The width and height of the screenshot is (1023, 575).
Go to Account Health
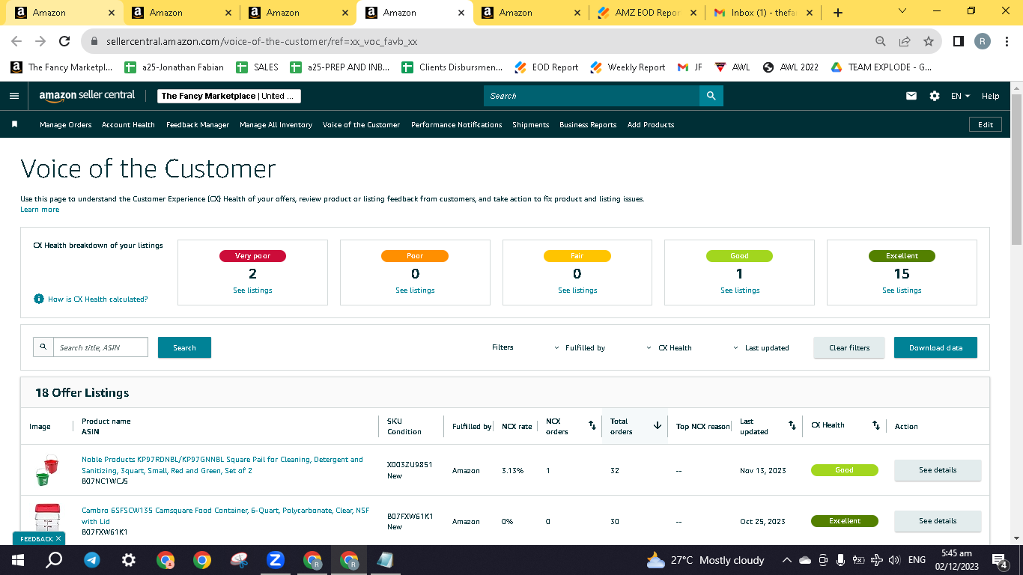(x=128, y=125)
